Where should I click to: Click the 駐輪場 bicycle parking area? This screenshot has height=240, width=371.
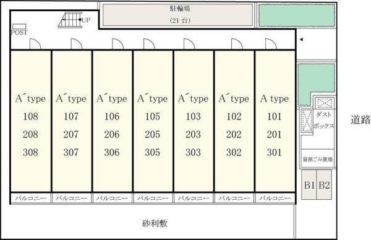click(x=178, y=14)
